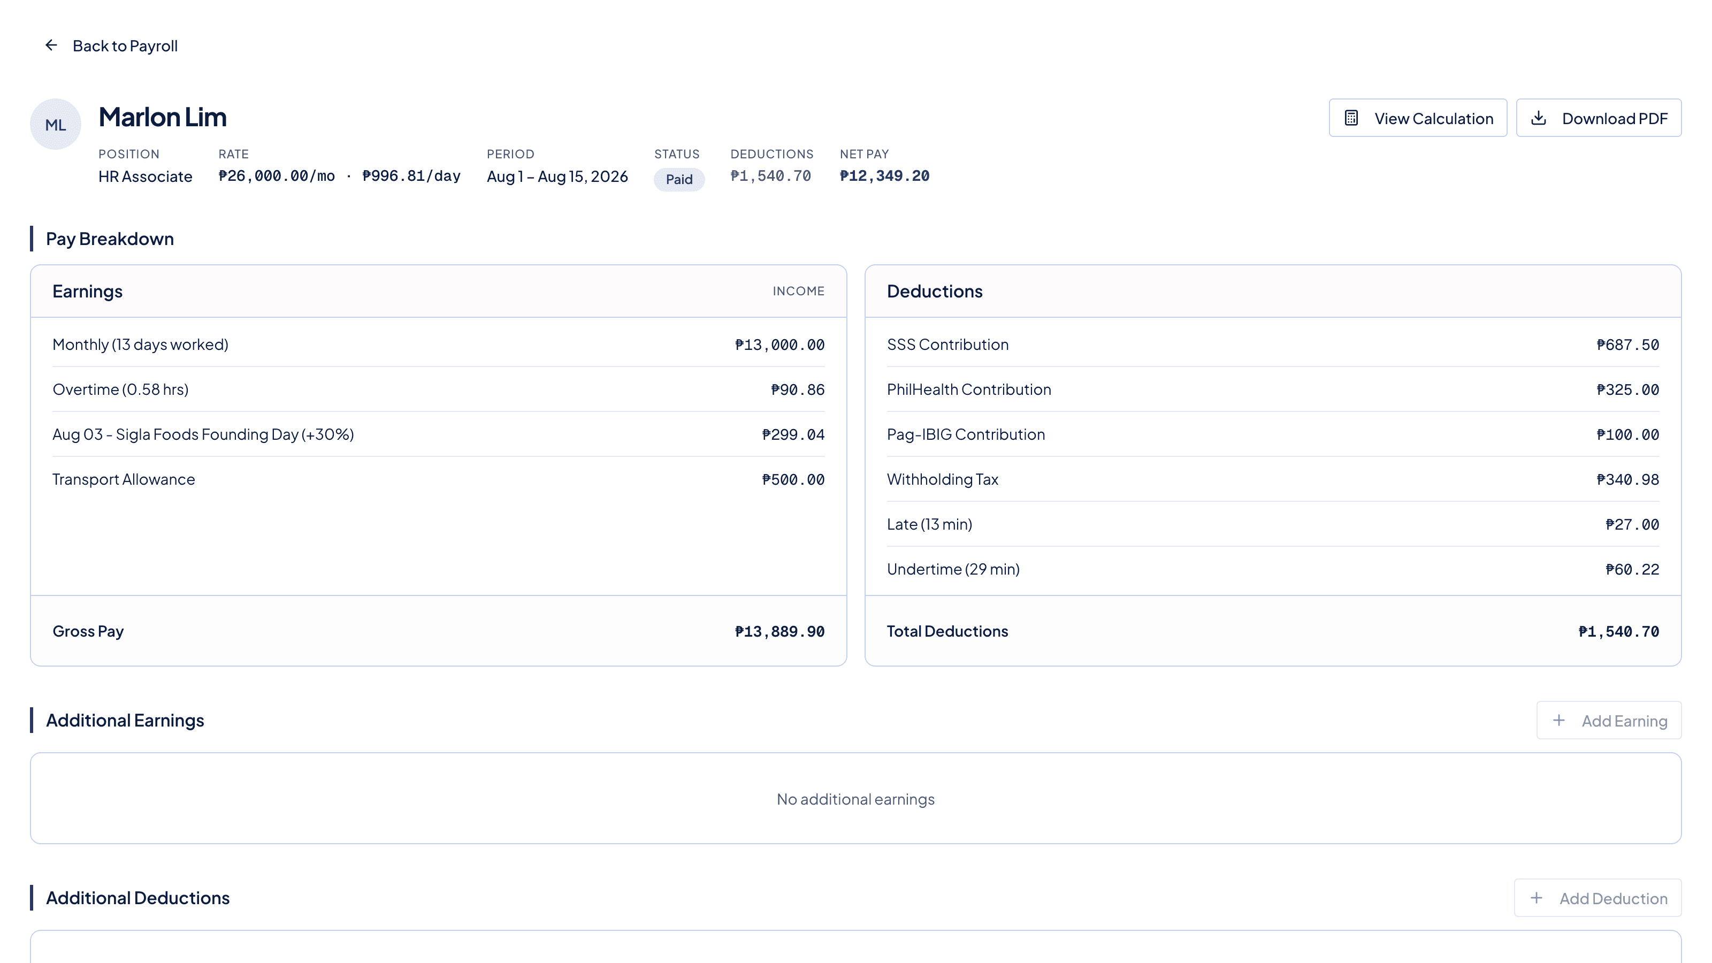Select the Marlon Lim name heading
1712x963 pixels.
pos(163,117)
